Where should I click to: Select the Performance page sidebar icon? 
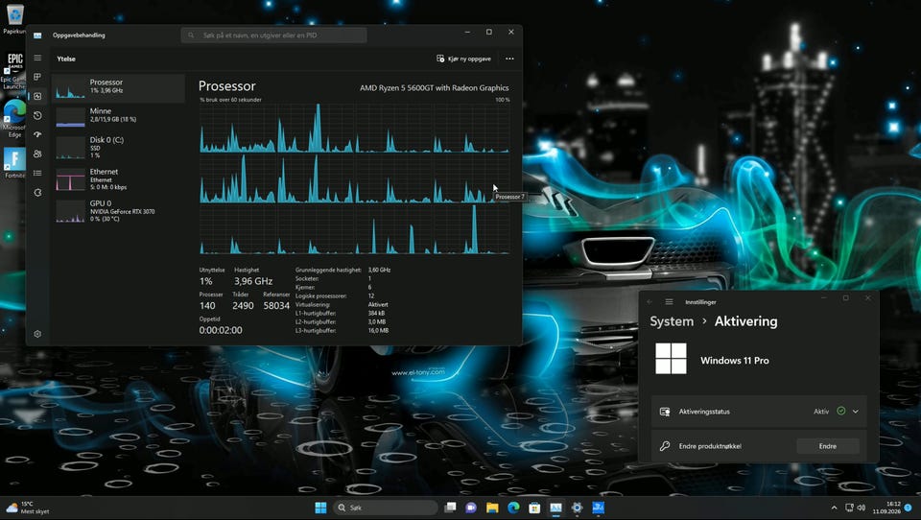tap(37, 96)
